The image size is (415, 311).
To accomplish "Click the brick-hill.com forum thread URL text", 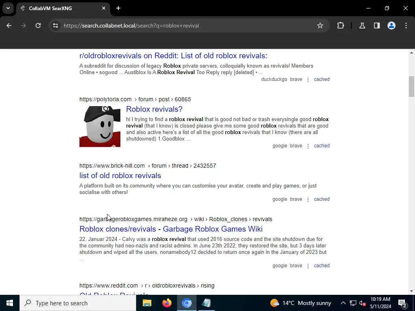I will pos(148,166).
